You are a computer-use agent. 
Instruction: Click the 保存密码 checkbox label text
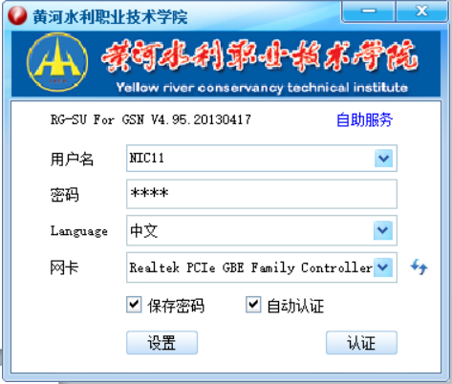click(176, 306)
